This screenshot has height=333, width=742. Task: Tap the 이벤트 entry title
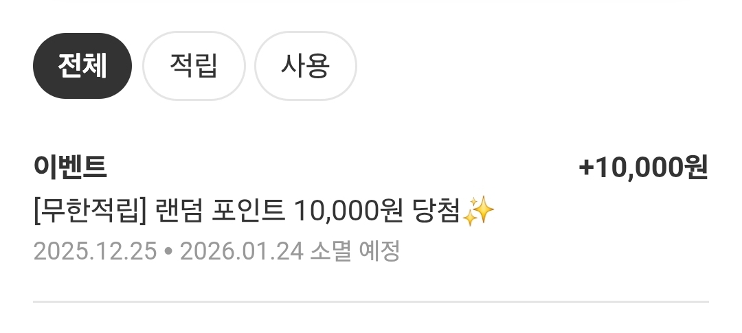tap(70, 166)
